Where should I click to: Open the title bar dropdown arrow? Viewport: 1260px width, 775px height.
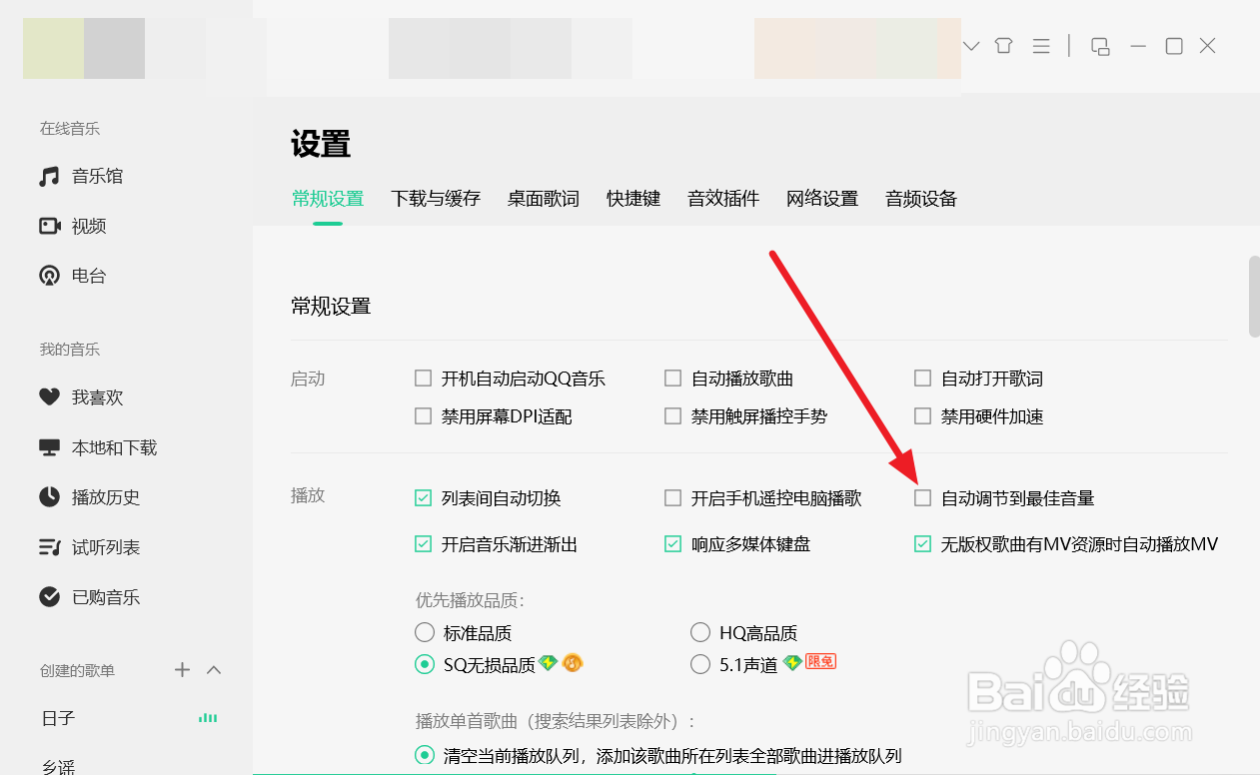971,46
